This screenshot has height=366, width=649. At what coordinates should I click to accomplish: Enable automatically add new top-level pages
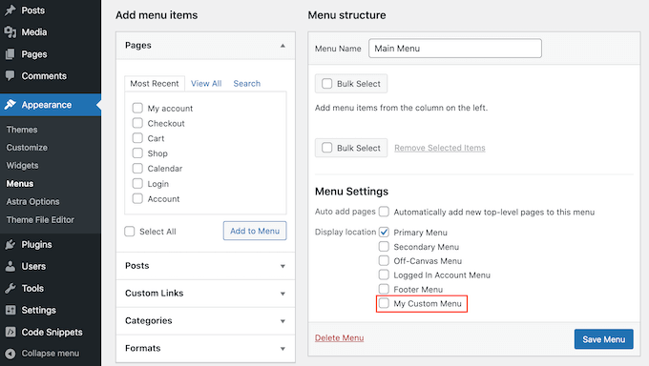tap(384, 212)
